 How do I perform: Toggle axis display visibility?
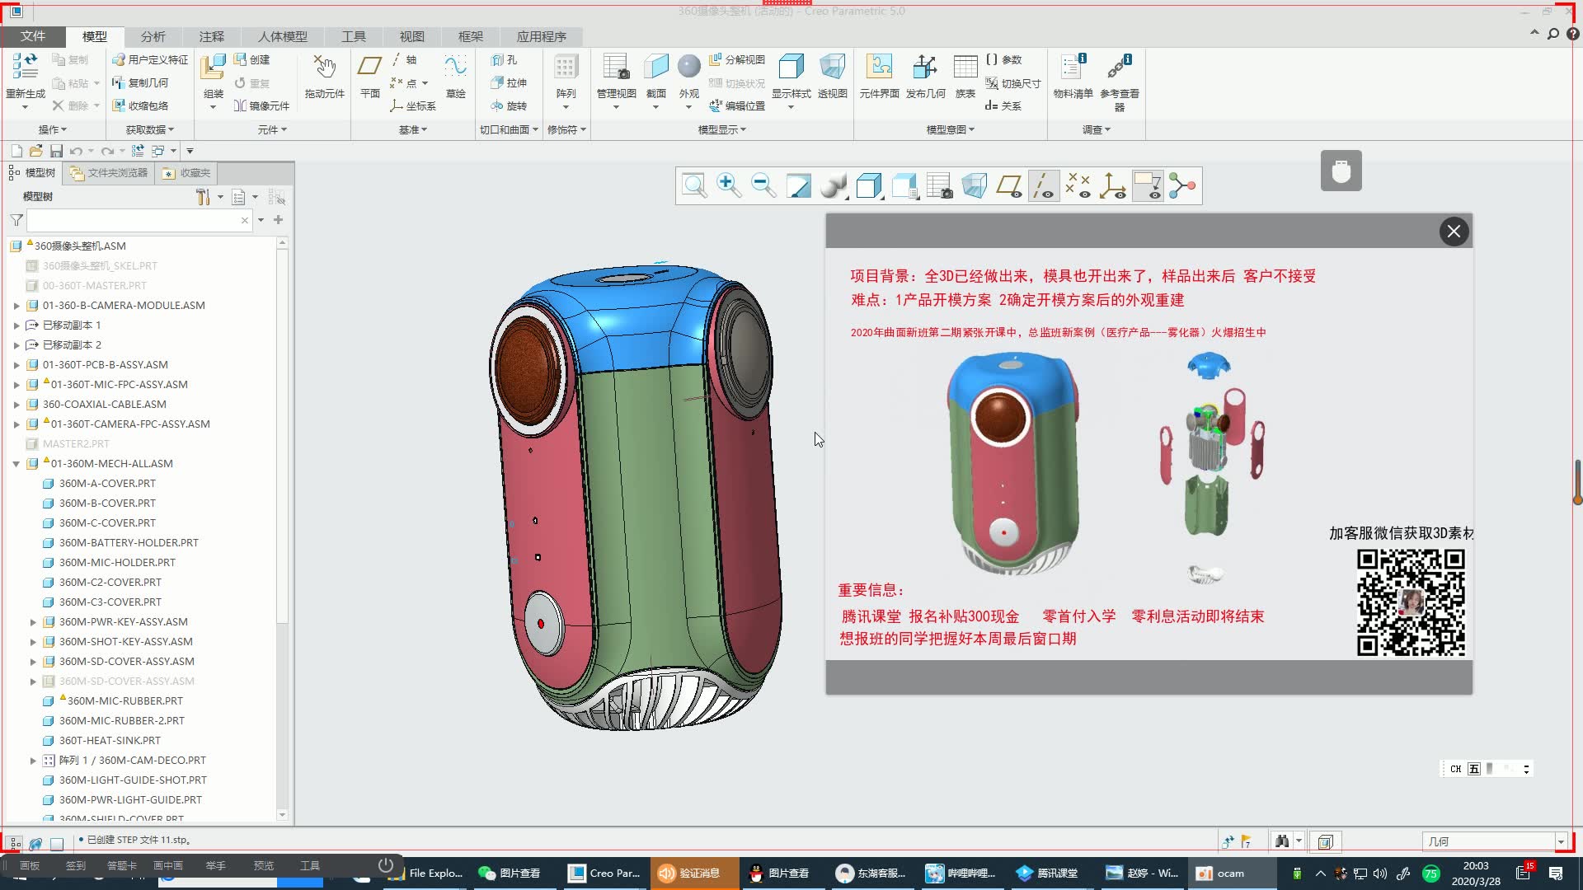[1044, 185]
